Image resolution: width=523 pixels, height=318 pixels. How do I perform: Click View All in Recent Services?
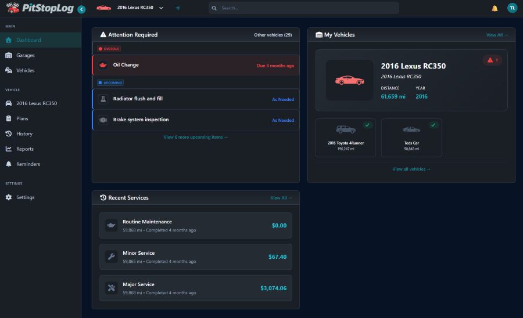click(x=281, y=198)
